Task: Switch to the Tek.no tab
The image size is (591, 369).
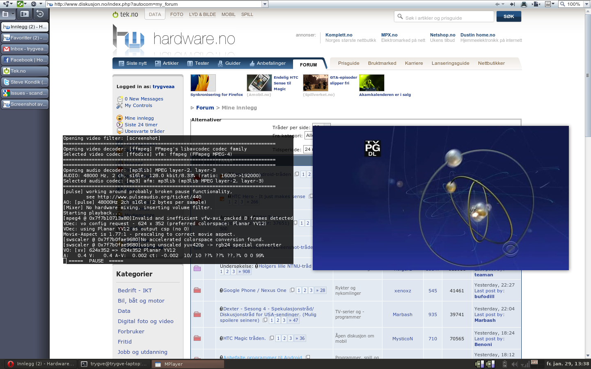Action: [25, 71]
